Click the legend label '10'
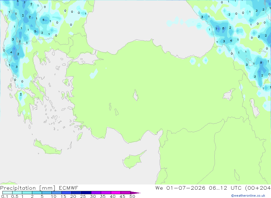The image size is (271, 198). (54, 196)
